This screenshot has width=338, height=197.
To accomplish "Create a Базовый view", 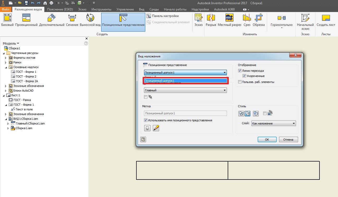I will click(8, 20).
